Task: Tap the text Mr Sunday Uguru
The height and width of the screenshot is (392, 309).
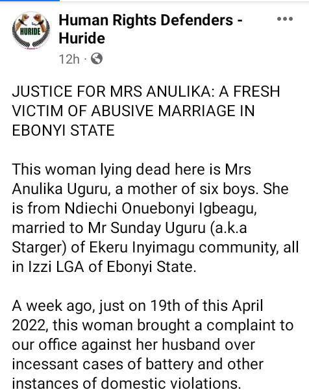Action: pos(147,228)
